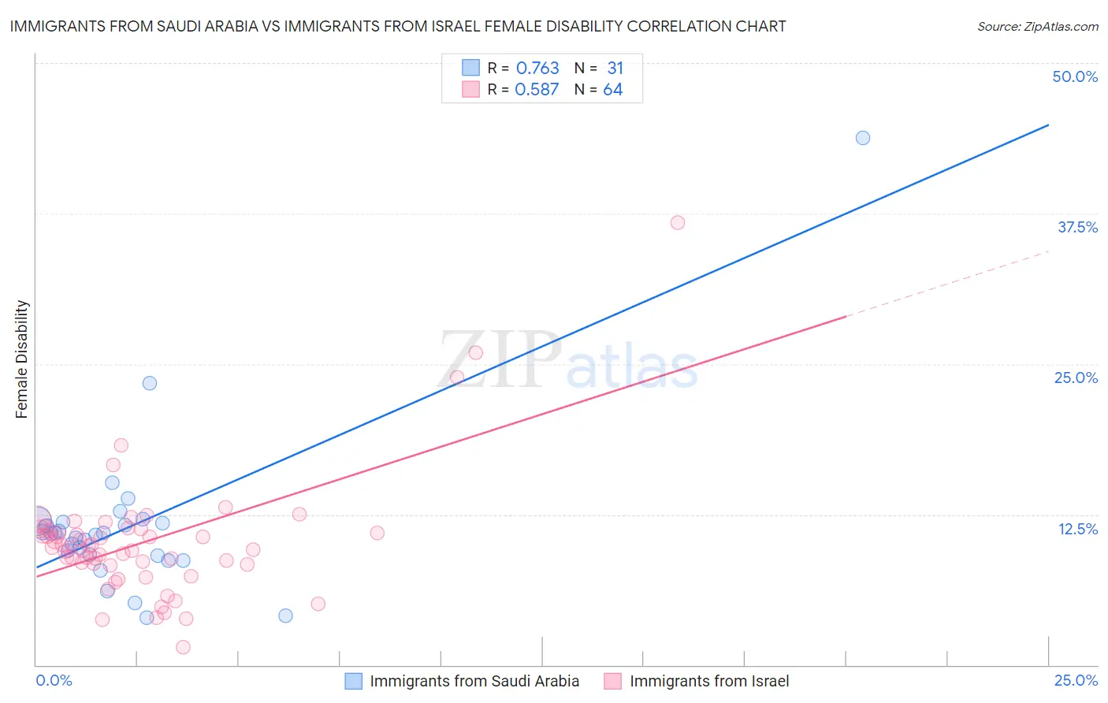Click the Female Disability axis title

[22, 359]
